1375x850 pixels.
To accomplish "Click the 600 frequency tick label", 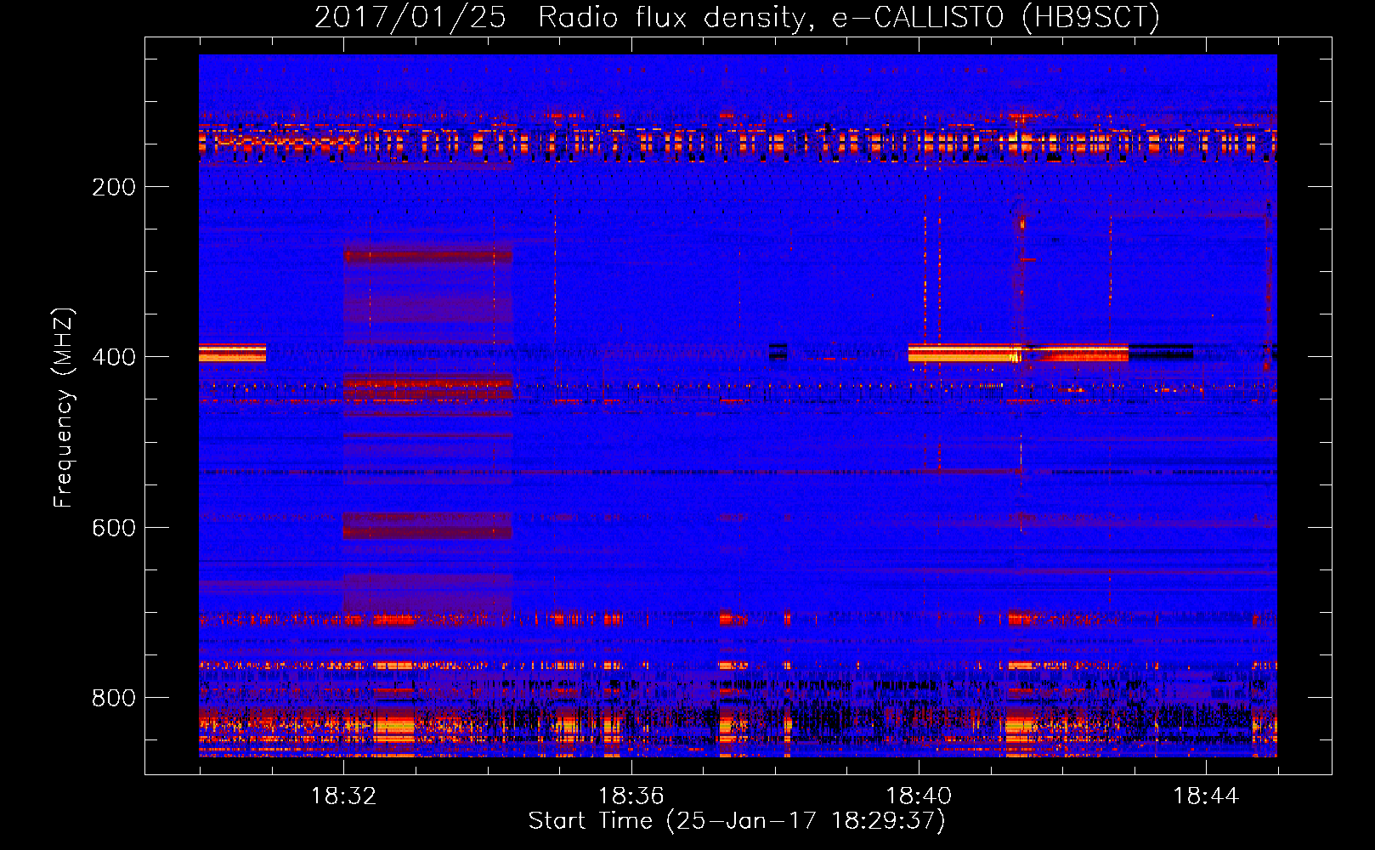I will click(x=114, y=528).
